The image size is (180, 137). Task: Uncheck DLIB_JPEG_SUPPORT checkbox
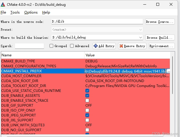[87, 115]
